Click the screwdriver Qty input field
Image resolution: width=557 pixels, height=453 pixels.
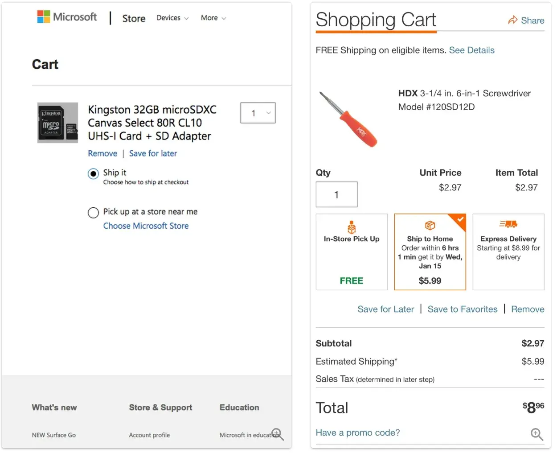coord(336,194)
